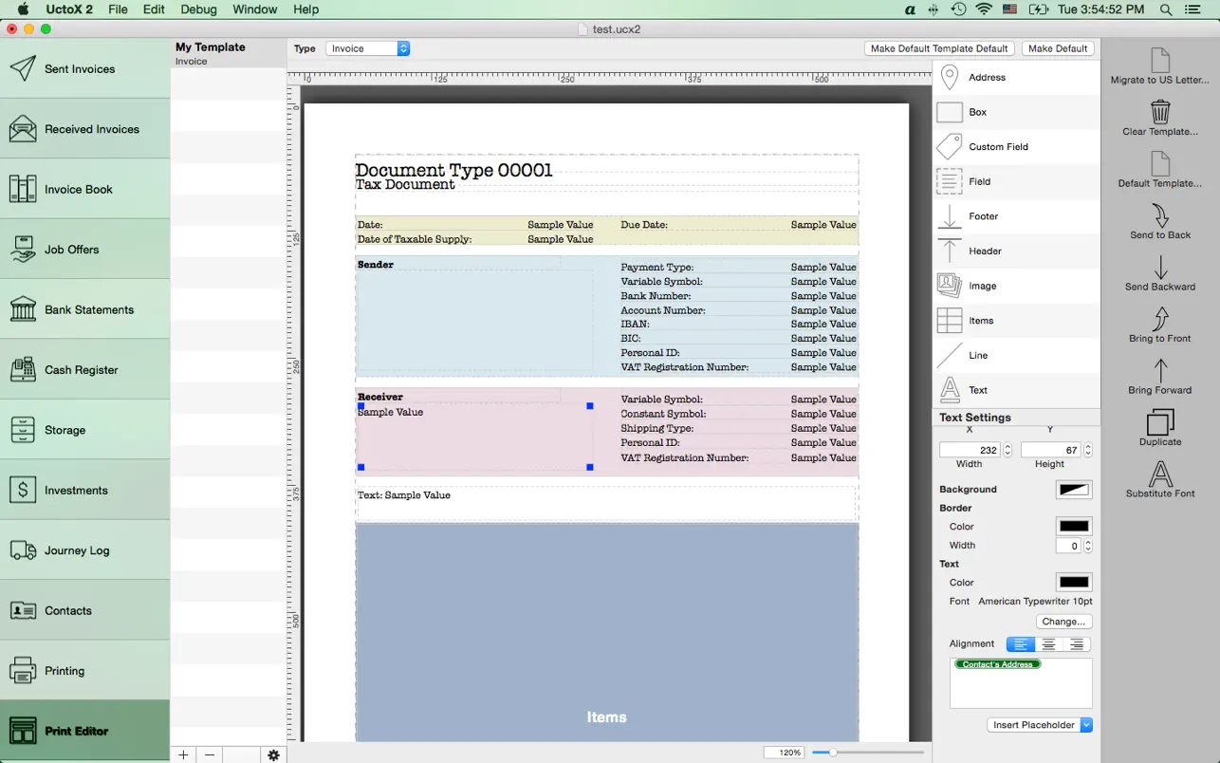Select the Address element icon
The height and width of the screenshot is (763, 1220).
(x=950, y=78)
